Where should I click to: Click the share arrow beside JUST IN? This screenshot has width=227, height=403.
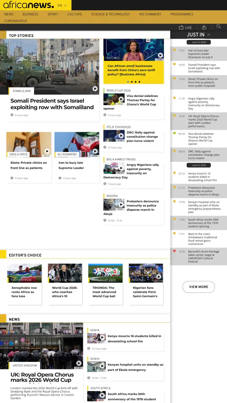point(208,35)
